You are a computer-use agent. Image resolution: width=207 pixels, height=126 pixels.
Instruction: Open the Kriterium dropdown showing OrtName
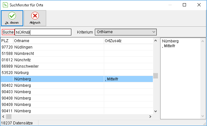pos(126,32)
